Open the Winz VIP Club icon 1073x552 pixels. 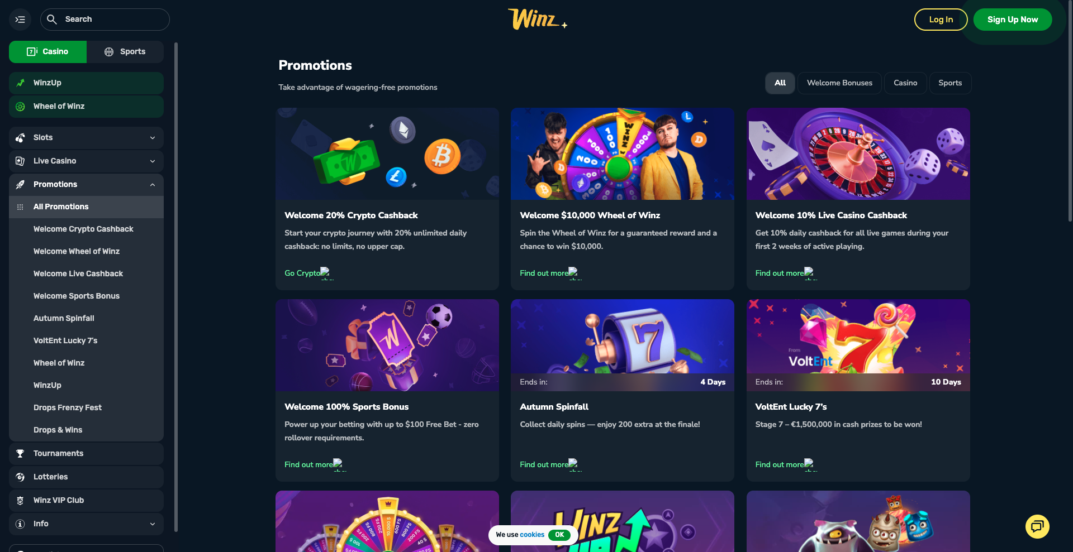[20, 501]
